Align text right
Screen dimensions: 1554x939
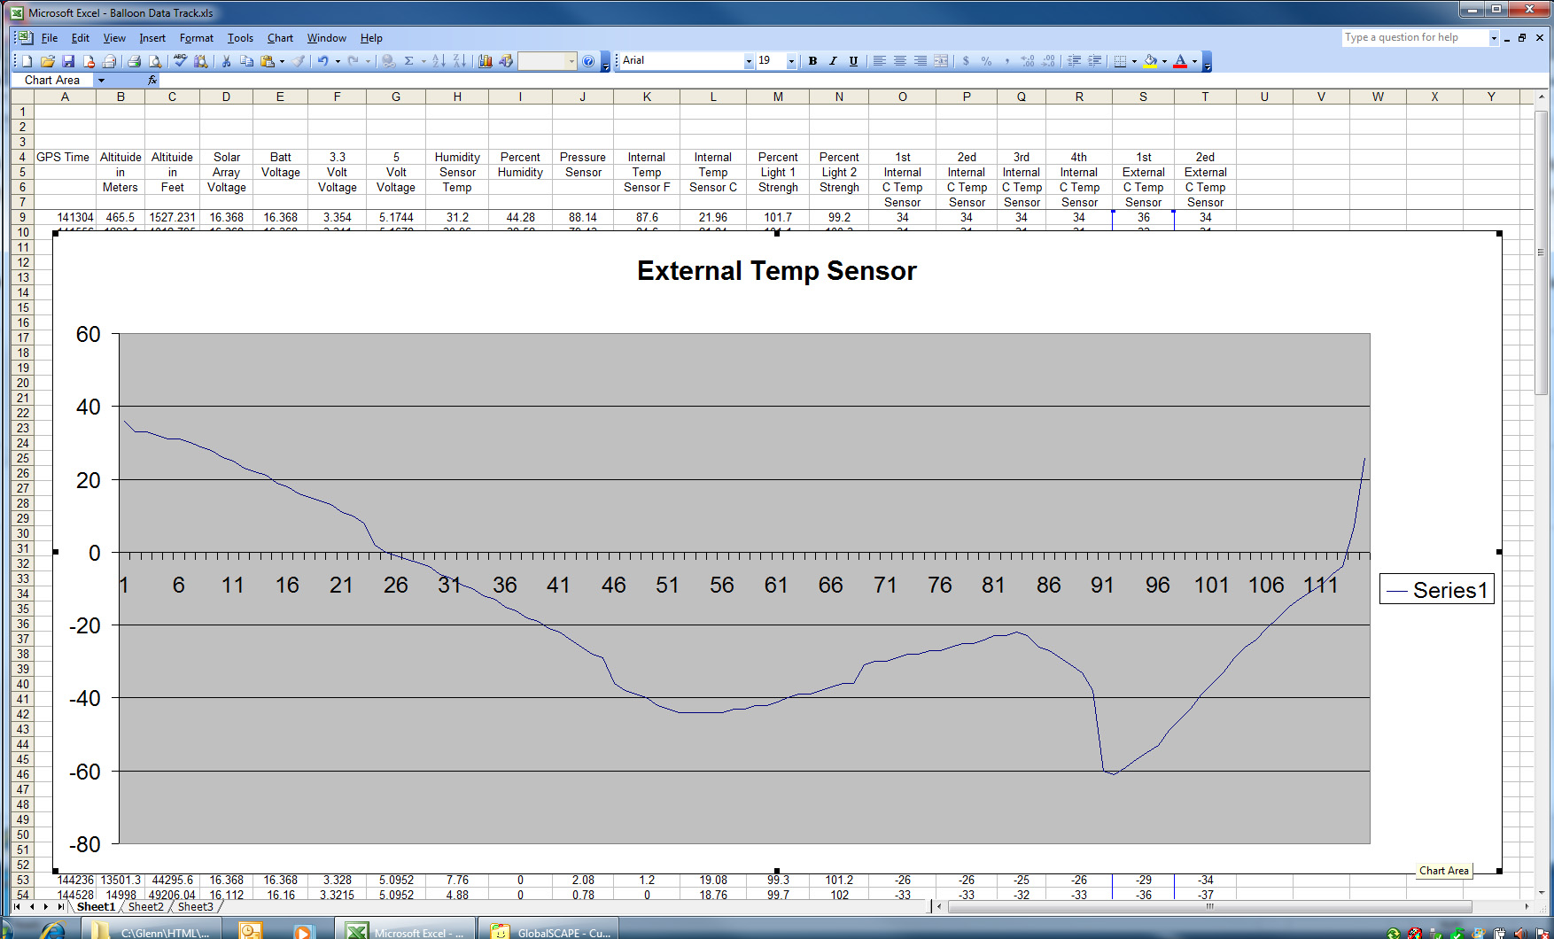(921, 61)
